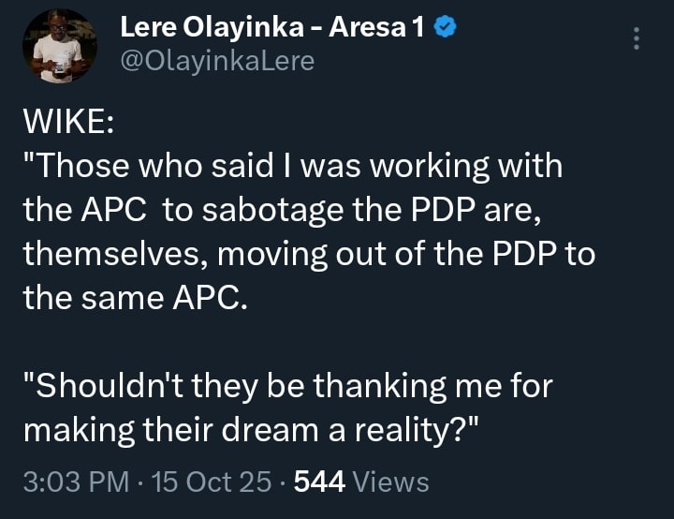Click the Views label
The image size is (674, 519).
coord(392,482)
